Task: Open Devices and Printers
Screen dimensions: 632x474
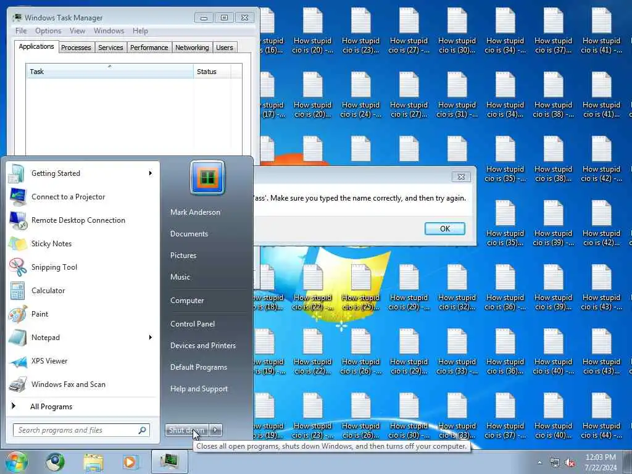Action: pyautogui.click(x=203, y=346)
